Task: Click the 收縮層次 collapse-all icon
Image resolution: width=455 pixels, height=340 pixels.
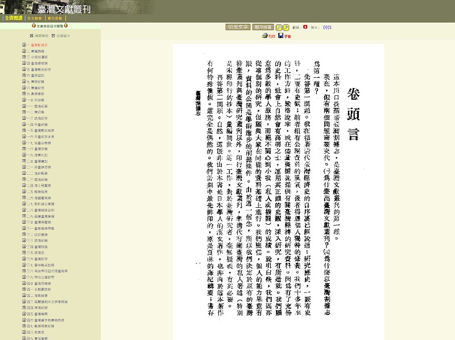Action: click(x=52, y=36)
